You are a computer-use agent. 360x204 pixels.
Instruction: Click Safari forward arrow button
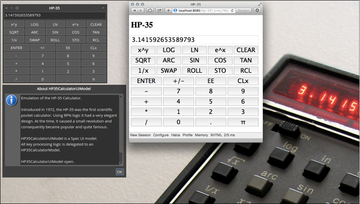point(141,11)
